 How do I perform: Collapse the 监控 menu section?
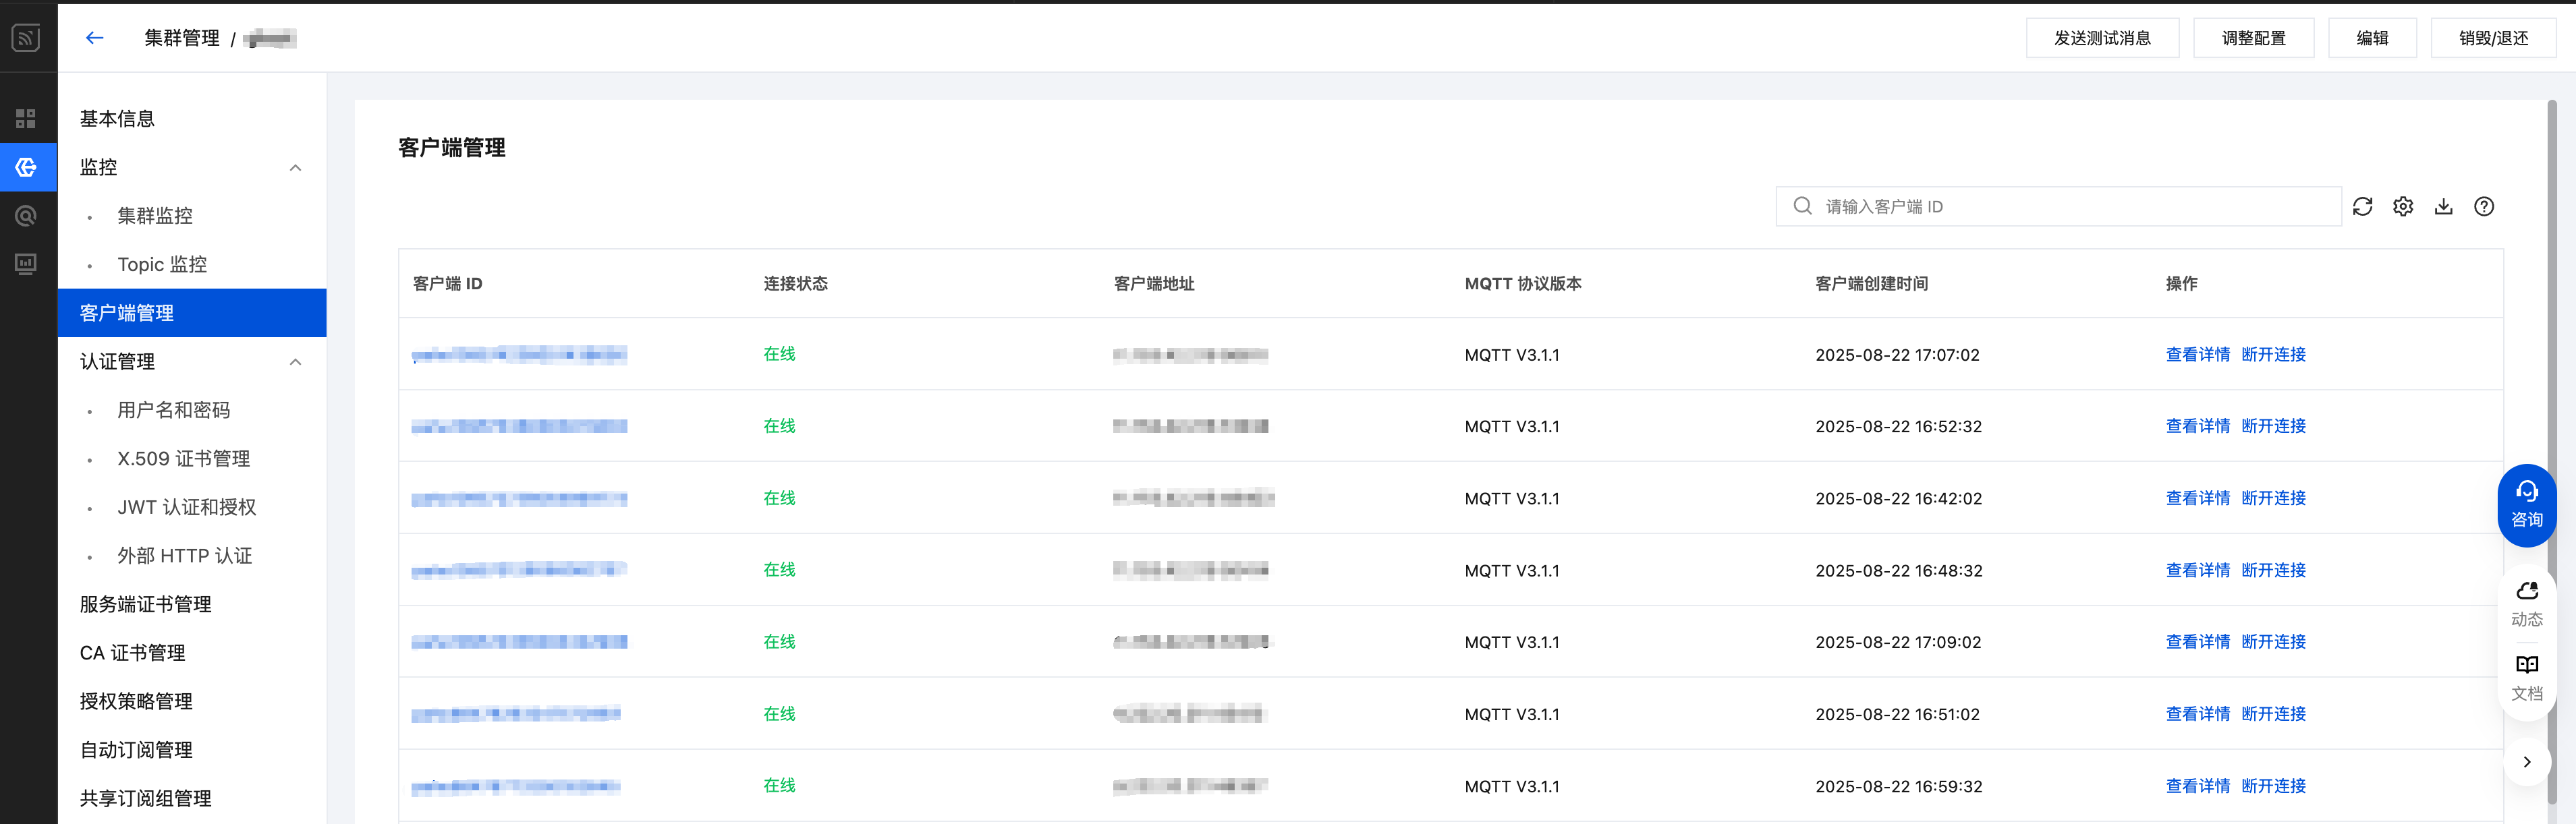(x=295, y=167)
